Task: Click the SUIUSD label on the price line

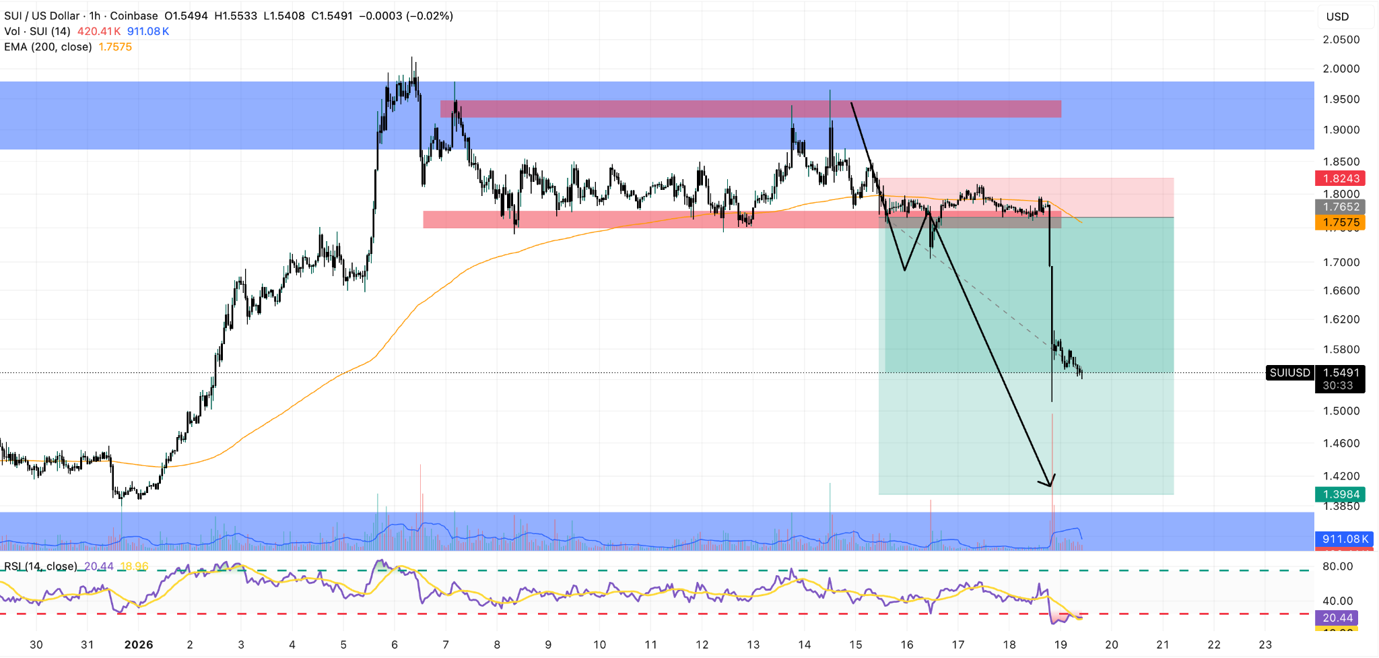Action: point(1289,372)
